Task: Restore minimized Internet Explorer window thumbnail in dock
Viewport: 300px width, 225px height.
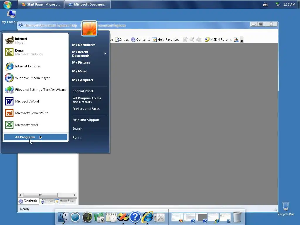Action: click(x=213, y=218)
